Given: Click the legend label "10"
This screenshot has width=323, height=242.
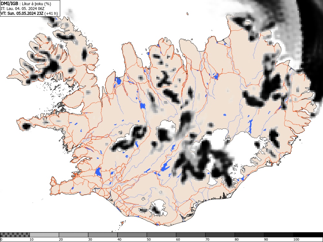Looking at the screenshot, I should [32, 239].
